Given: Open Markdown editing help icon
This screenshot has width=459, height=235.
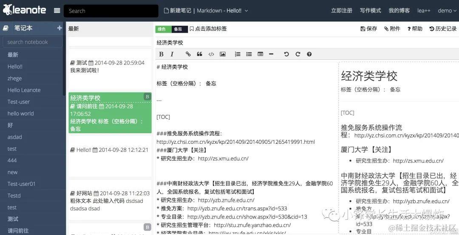Looking at the screenshot, I should point(309,54).
